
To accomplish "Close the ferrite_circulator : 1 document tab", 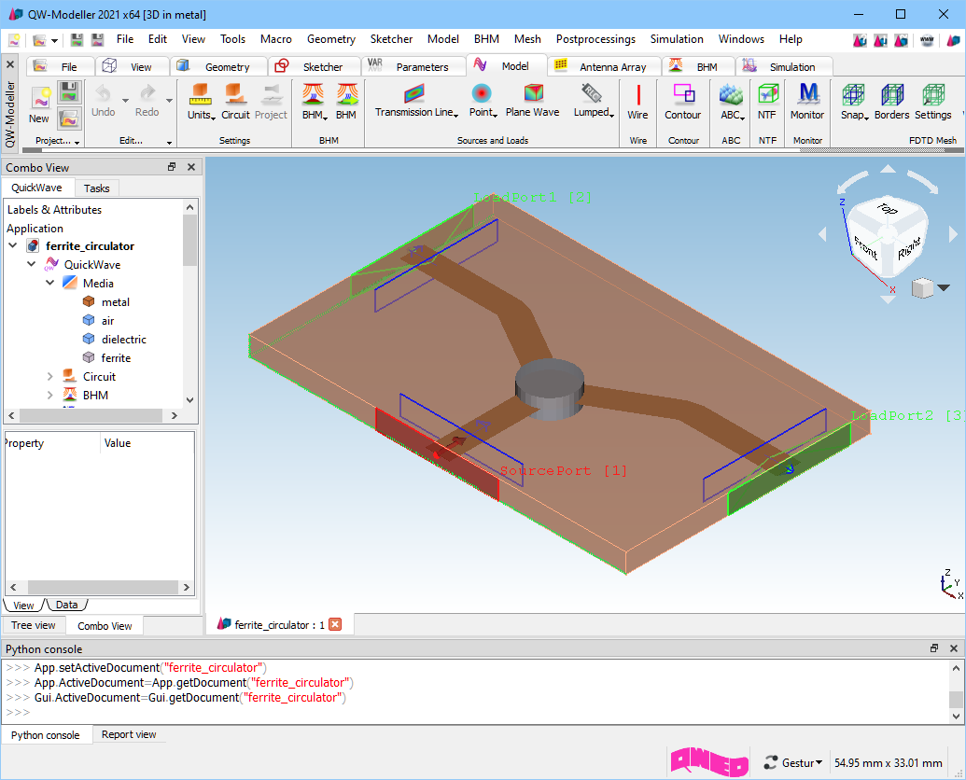I will pyautogui.click(x=335, y=624).
